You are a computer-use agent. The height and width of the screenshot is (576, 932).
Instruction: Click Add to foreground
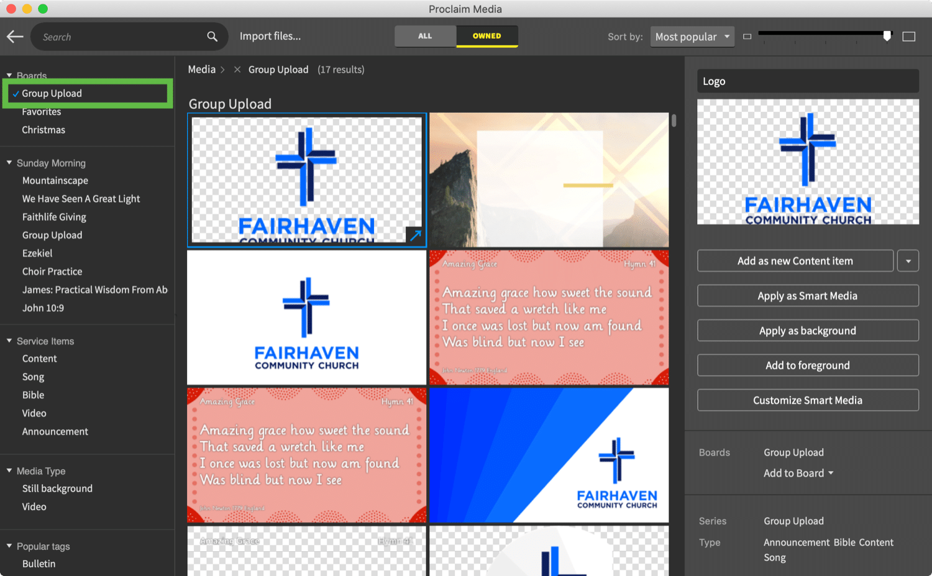808,365
